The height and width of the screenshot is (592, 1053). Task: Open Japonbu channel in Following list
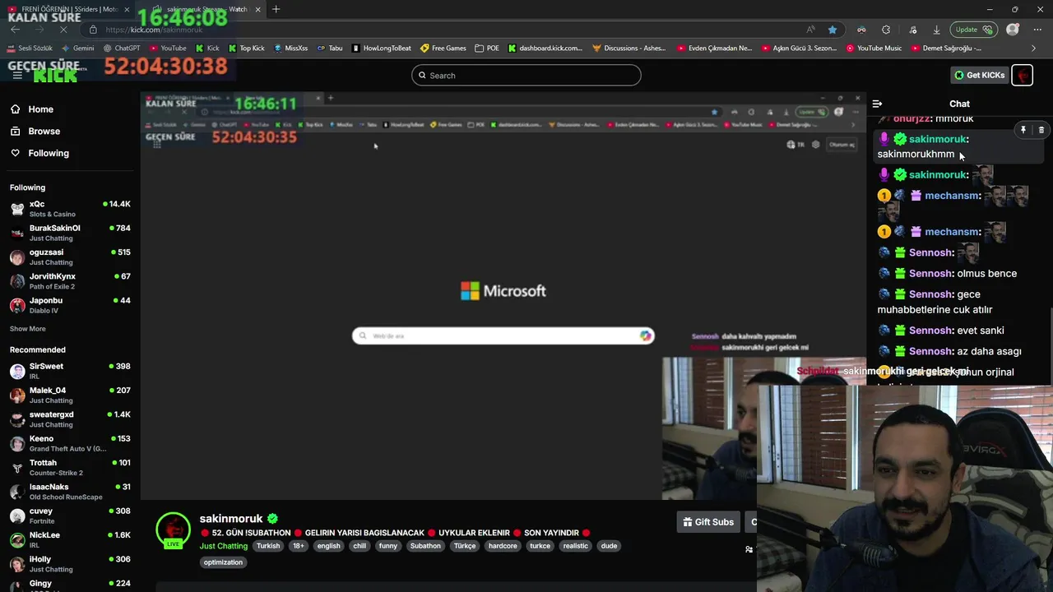click(x=70, y=305)
